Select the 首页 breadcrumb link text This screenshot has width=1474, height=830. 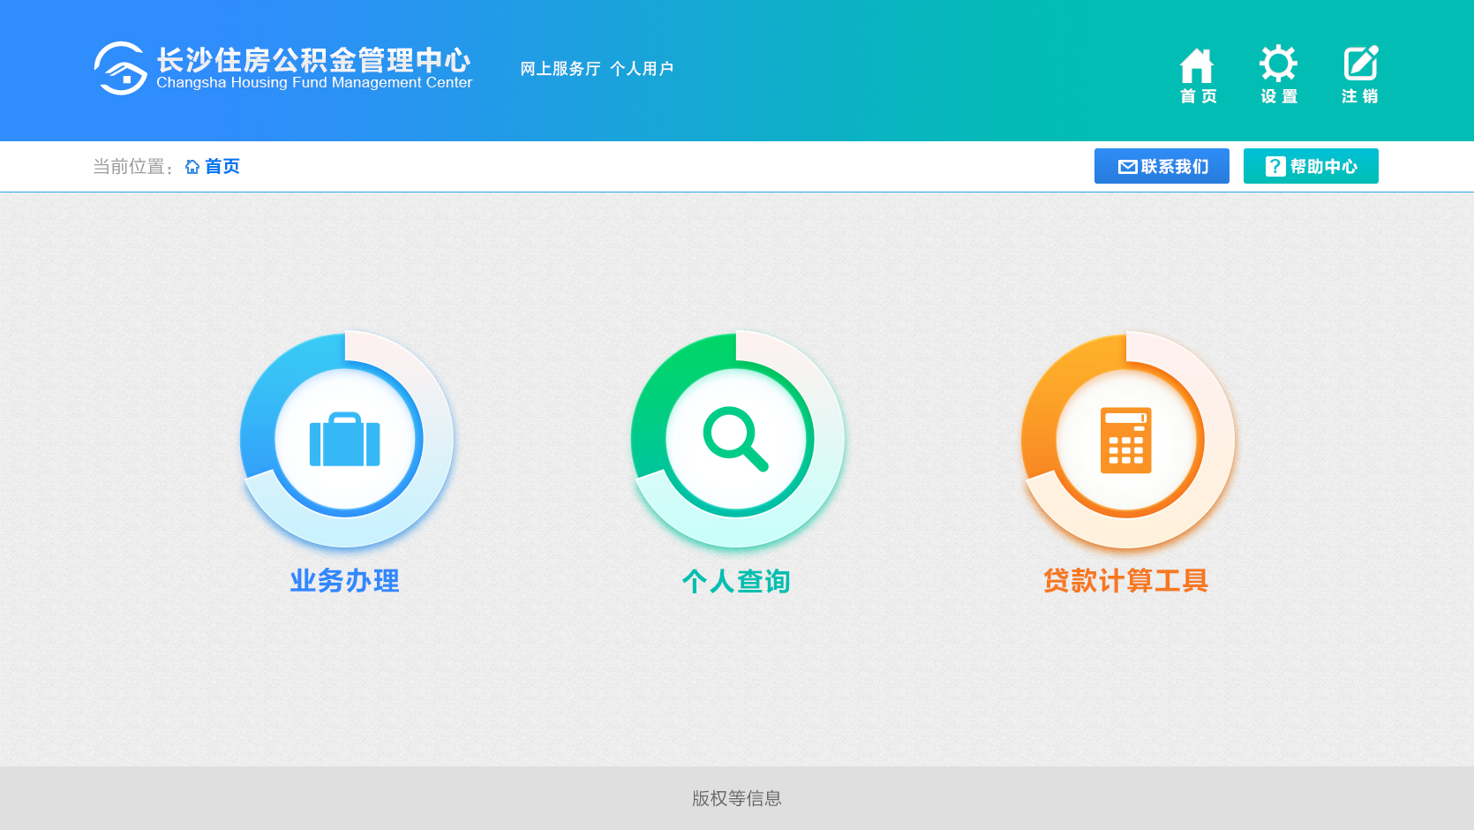click(x=222, y=167)
